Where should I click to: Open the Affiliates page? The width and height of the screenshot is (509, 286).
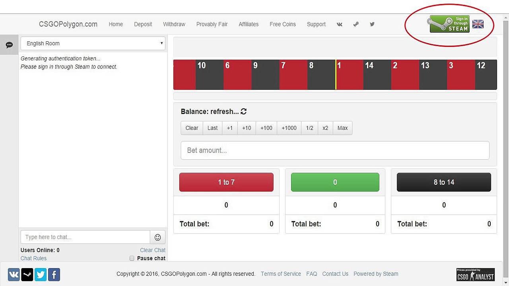[x=249, y=24]
